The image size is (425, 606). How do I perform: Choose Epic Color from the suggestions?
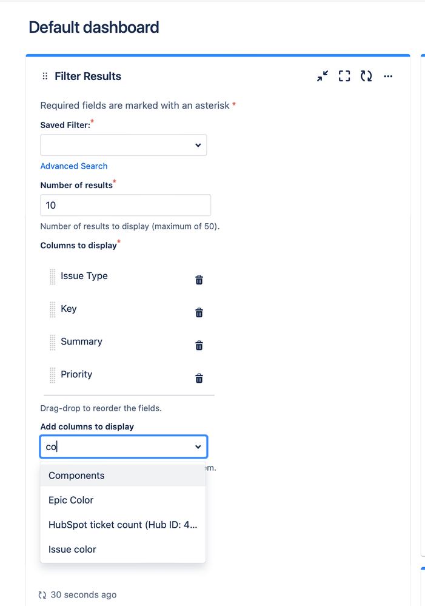coord(71,500)
